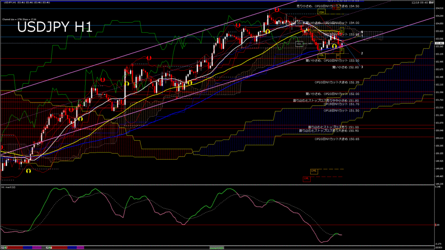445x250 pixels.
Task: Click the YDH label box
Action: [x=321, y=12]
